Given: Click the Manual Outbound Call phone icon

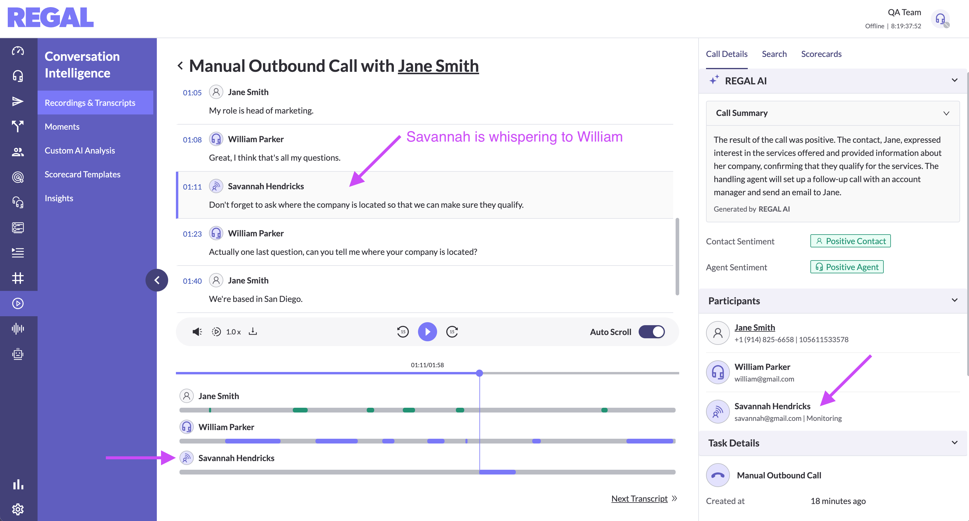Looking at the screenshot, I should pyautogui.click(x=718, y=475).
